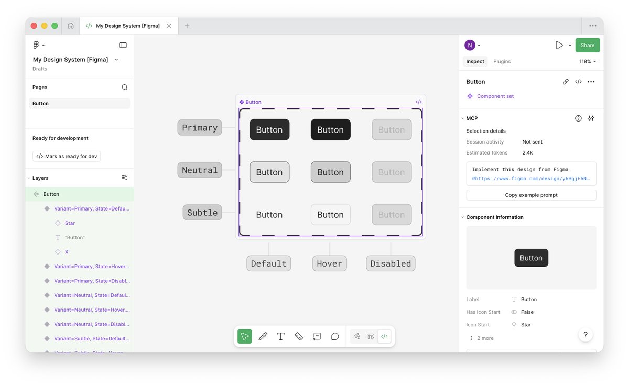Viewport: 629px width, 386px height.
Task: Click the Neutral default button on canvas
Action: (x=269, y=172)
